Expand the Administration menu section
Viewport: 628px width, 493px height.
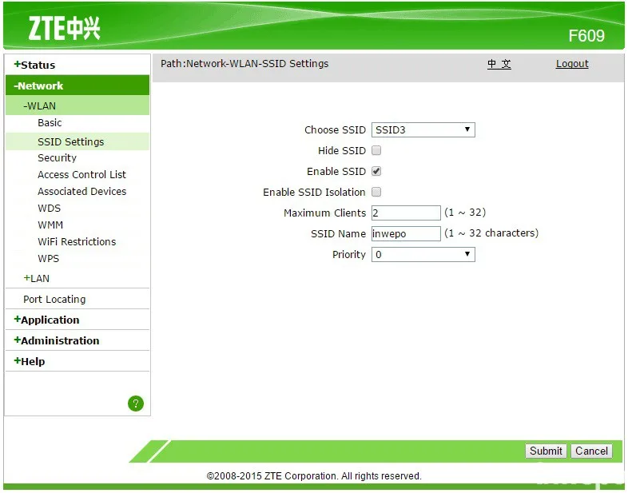57,341
